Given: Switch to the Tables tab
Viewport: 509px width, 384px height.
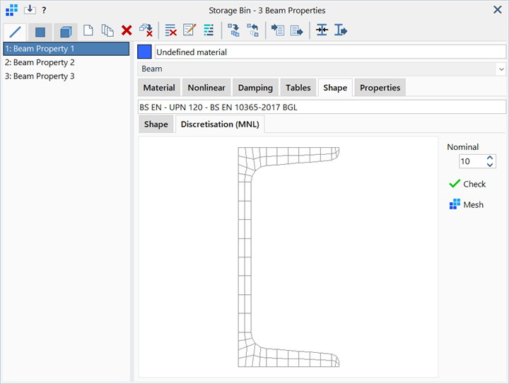Looking at the screenshot, I should tap(298, 88).
